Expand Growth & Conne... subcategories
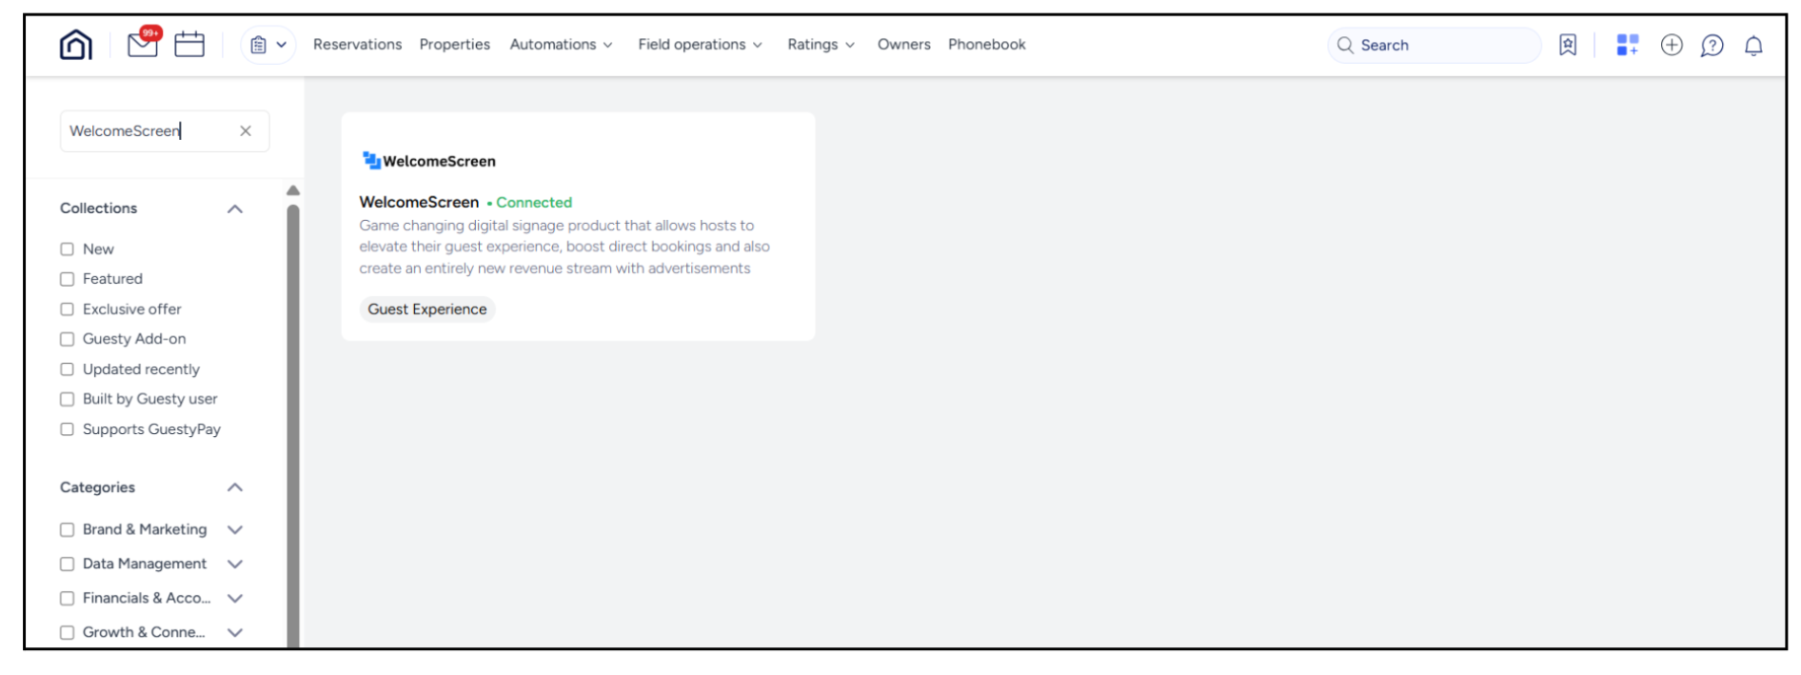The image size is (1801, 675). 235,632
